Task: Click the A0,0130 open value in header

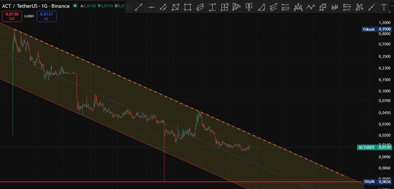Action: [x=88, y=6]
